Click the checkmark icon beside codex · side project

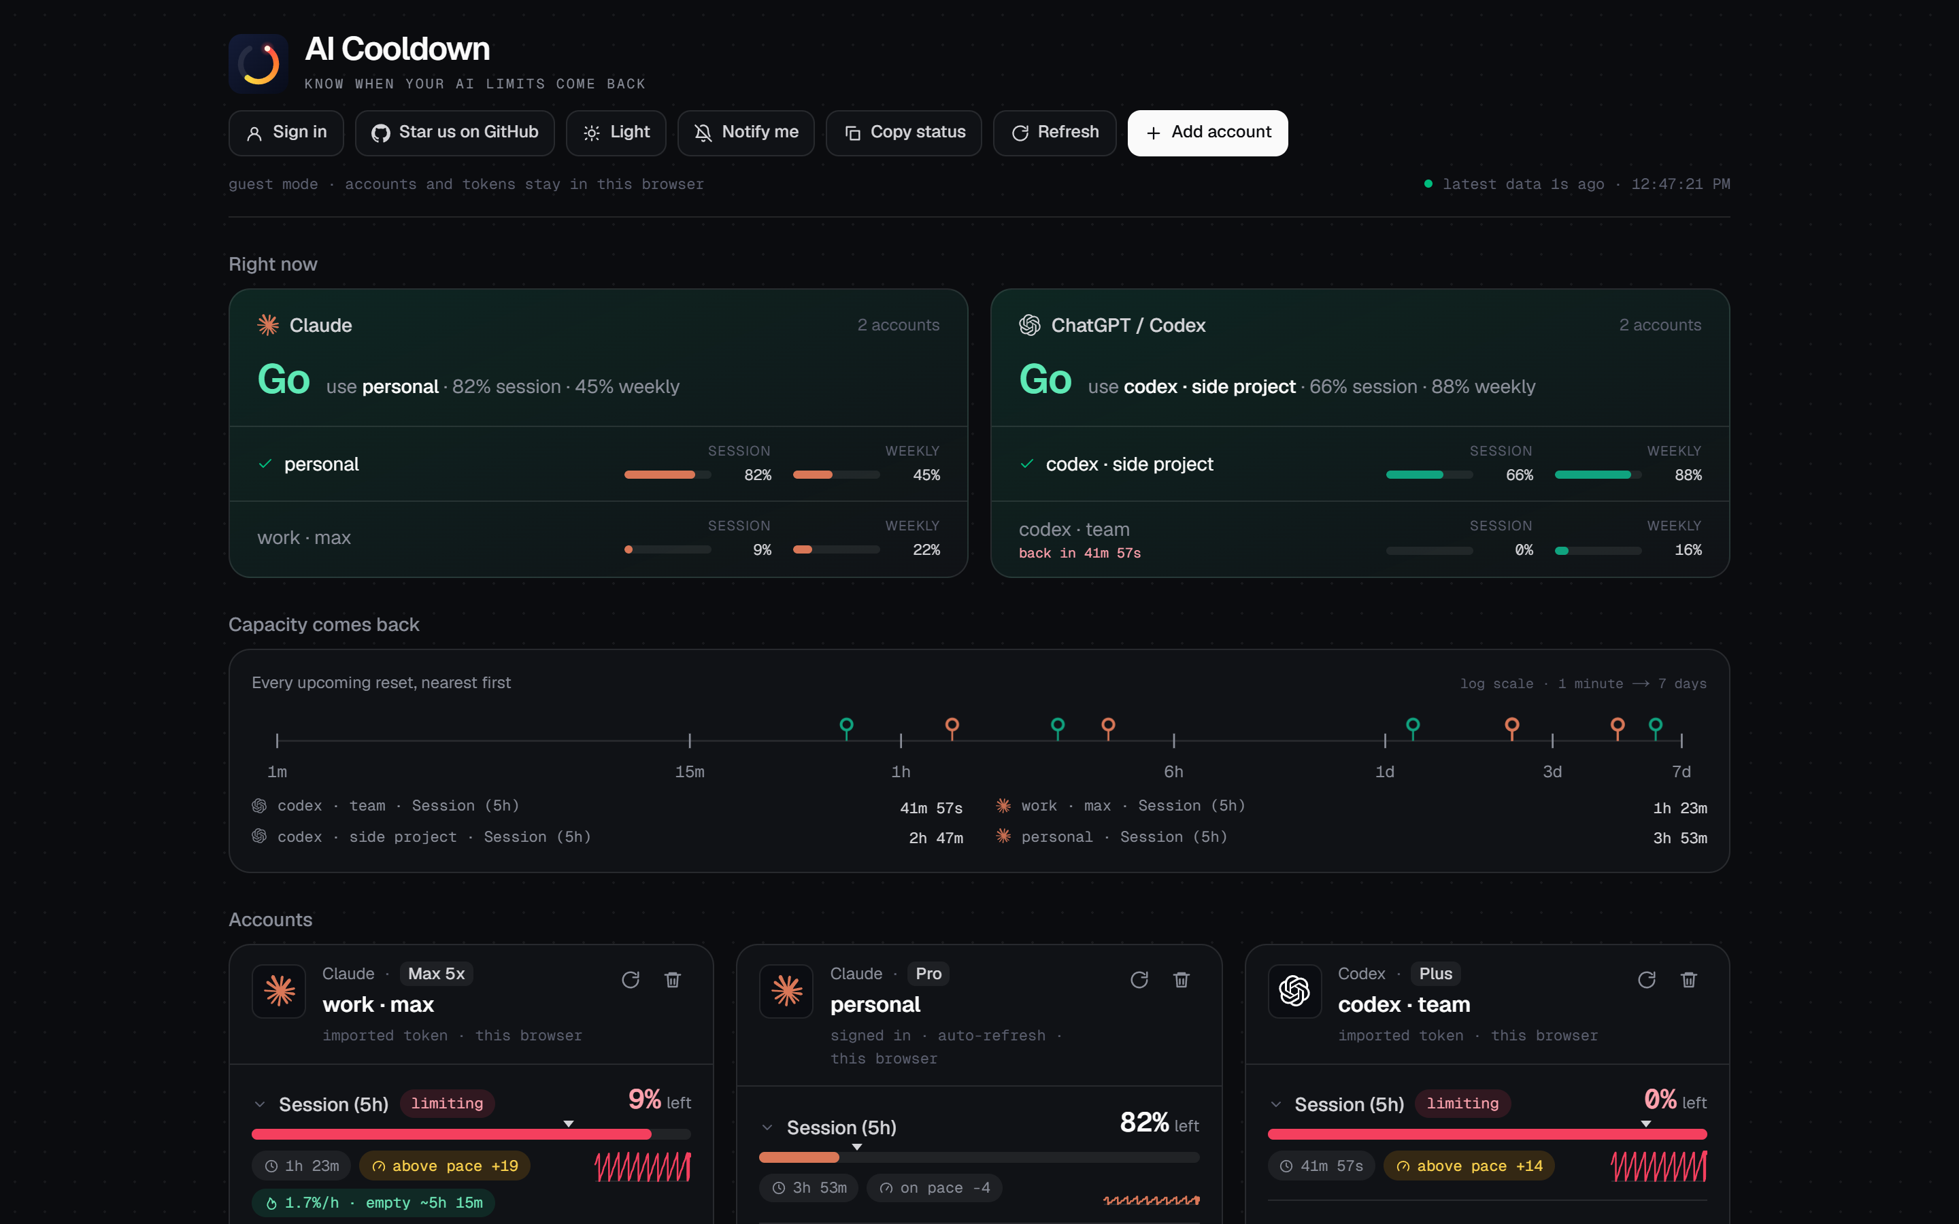(x=1026, y=464)
